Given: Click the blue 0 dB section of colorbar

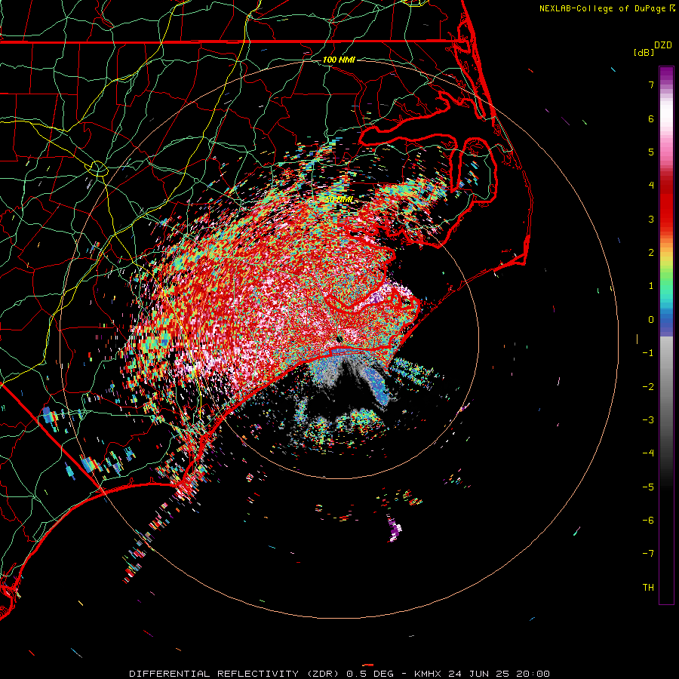Looking at the screenshot, I should tap(666, 321).
